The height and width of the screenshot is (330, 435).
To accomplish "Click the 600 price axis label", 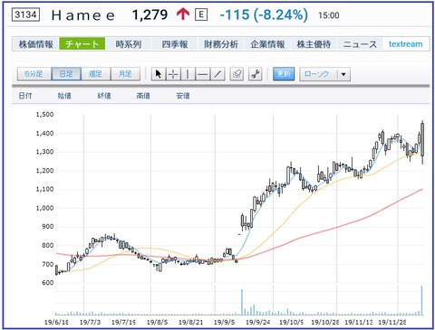I will point(48,283).
